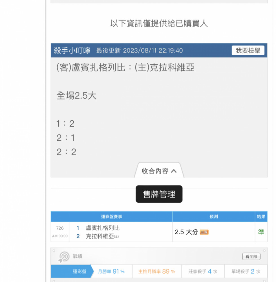Click the last-updated timestamp 2023/08/11
Image resolution: width=276 pixels, height=282 pixels.
click(x=140, y=50)
